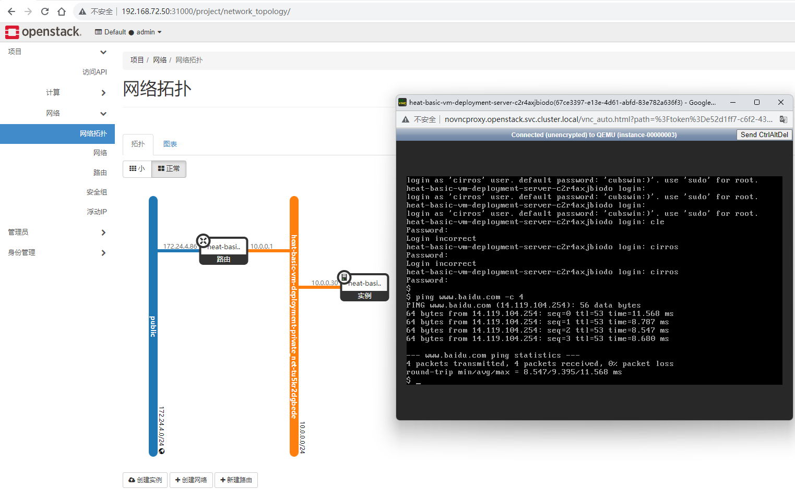
Task: Click 项目 in the breadcrumb
Action: tap(137, 60)
